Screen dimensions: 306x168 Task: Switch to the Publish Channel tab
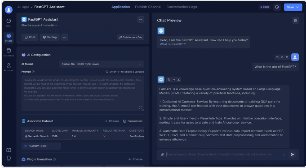tap(148, 7)
